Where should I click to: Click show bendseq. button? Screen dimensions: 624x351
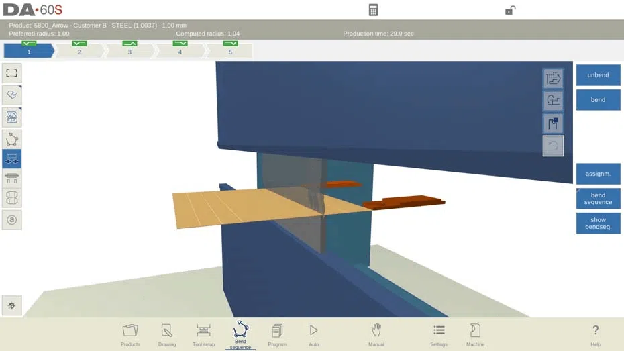[598, 223]
